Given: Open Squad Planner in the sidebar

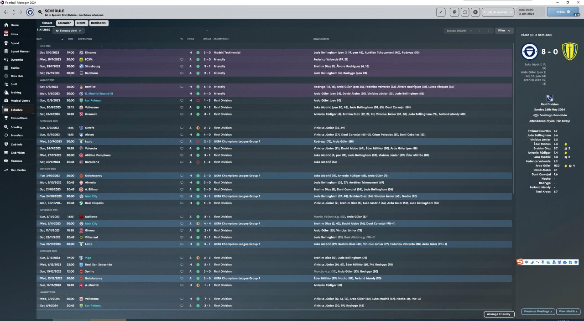Looking at the screenshot, I should [17, 52].
